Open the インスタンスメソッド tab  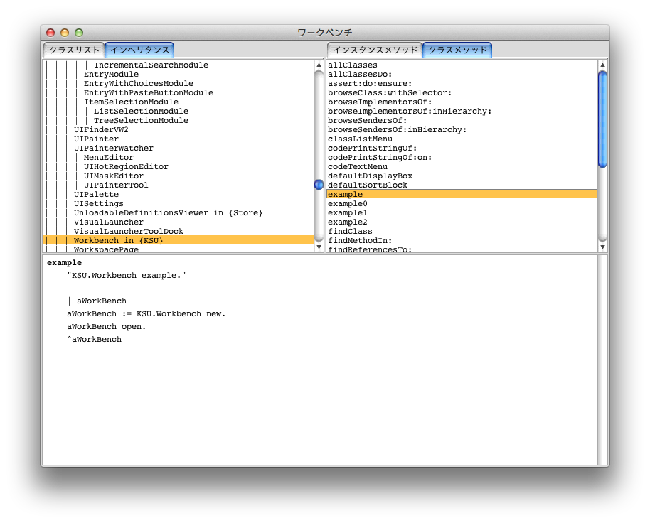tap(375, 50)
